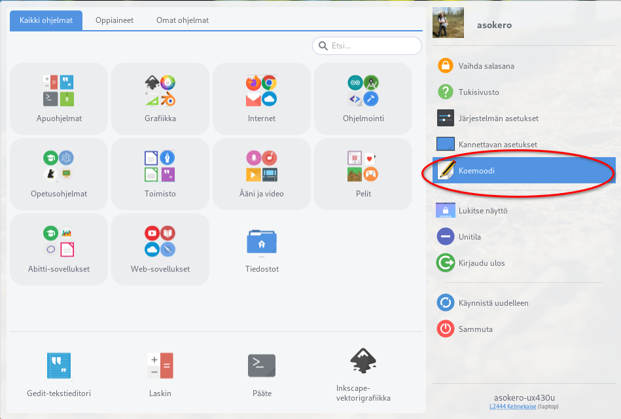Click the Sammuta power icon
Image resolution: width=621 pixels, height=419 pixels.
click(x=445, y=329)
